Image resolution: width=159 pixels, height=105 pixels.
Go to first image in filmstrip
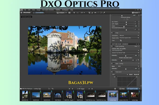point(69,89)
